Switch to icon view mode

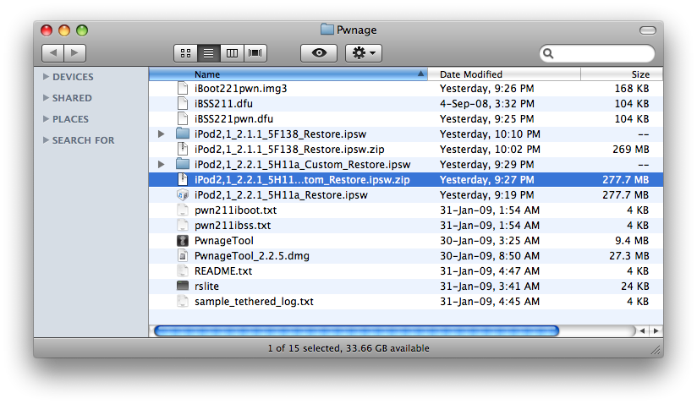tap(185, 53)
